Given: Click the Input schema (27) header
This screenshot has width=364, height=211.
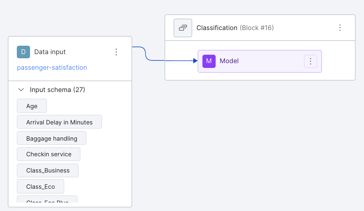Looking at the screenshot, I should tap(57, 90).
